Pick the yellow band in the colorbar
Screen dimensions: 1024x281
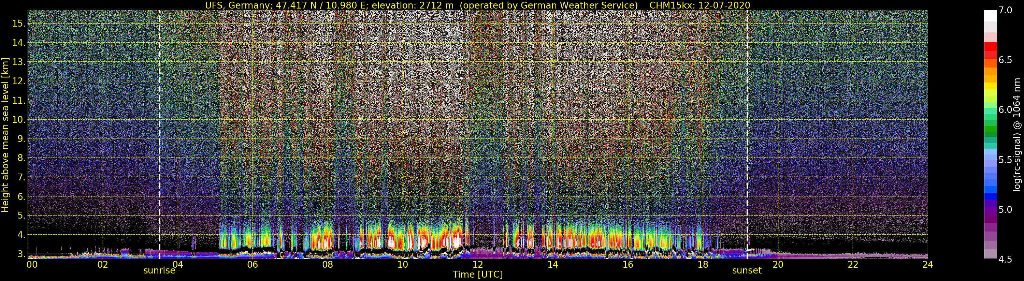click(x=990, y=86)
